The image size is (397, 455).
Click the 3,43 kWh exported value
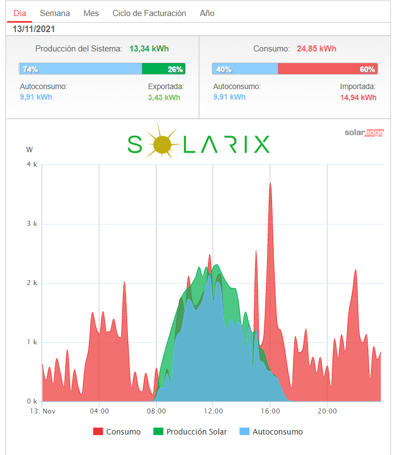tap(164, 97)
